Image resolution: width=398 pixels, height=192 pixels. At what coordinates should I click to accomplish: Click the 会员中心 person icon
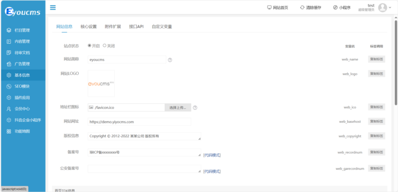(x=9, y=109)
